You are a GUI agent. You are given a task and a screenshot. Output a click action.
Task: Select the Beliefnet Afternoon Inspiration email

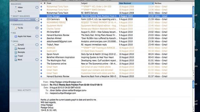(116, 57)
